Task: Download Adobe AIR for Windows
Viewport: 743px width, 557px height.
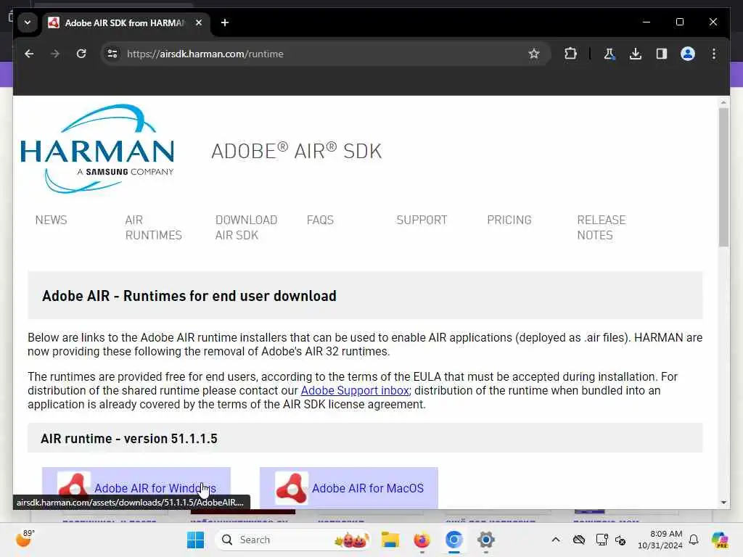Action: click(136, 488)
